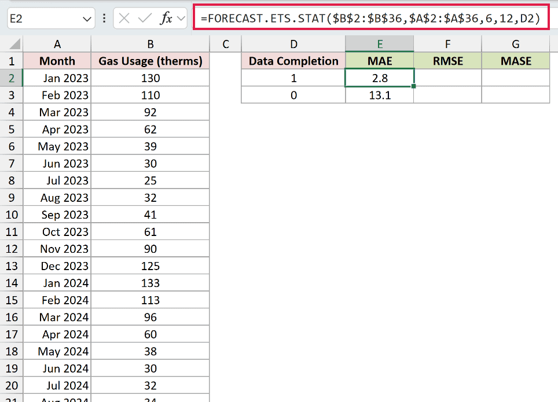
Task: Select column F header
Action: click(x=447, y=44)
